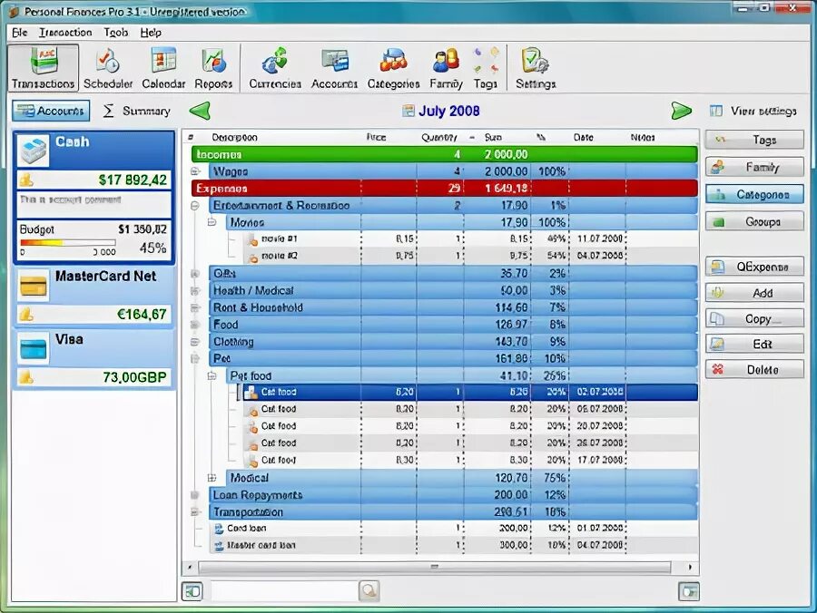Expand the Rent & Household category

[x=195, y=307]
